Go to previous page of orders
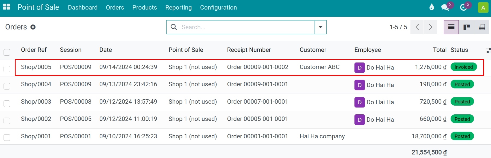This screenshot has width=491, height=158. pyautogui.click(x=417, y=27)
